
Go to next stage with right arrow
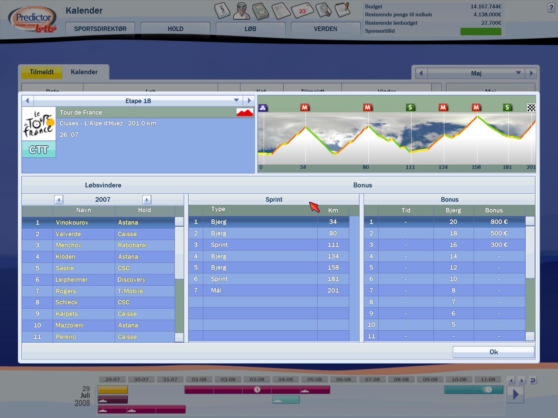pyautogui.click(x=249, y=101)
